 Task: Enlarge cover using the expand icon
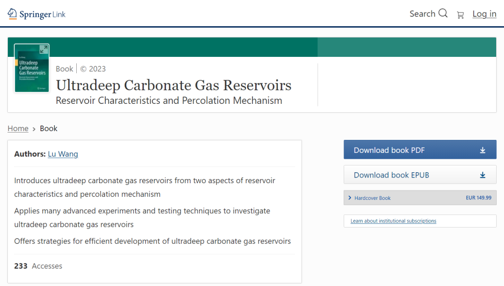[43, 50]
